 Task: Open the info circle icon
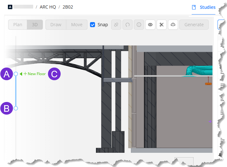(x=139, y=25)
